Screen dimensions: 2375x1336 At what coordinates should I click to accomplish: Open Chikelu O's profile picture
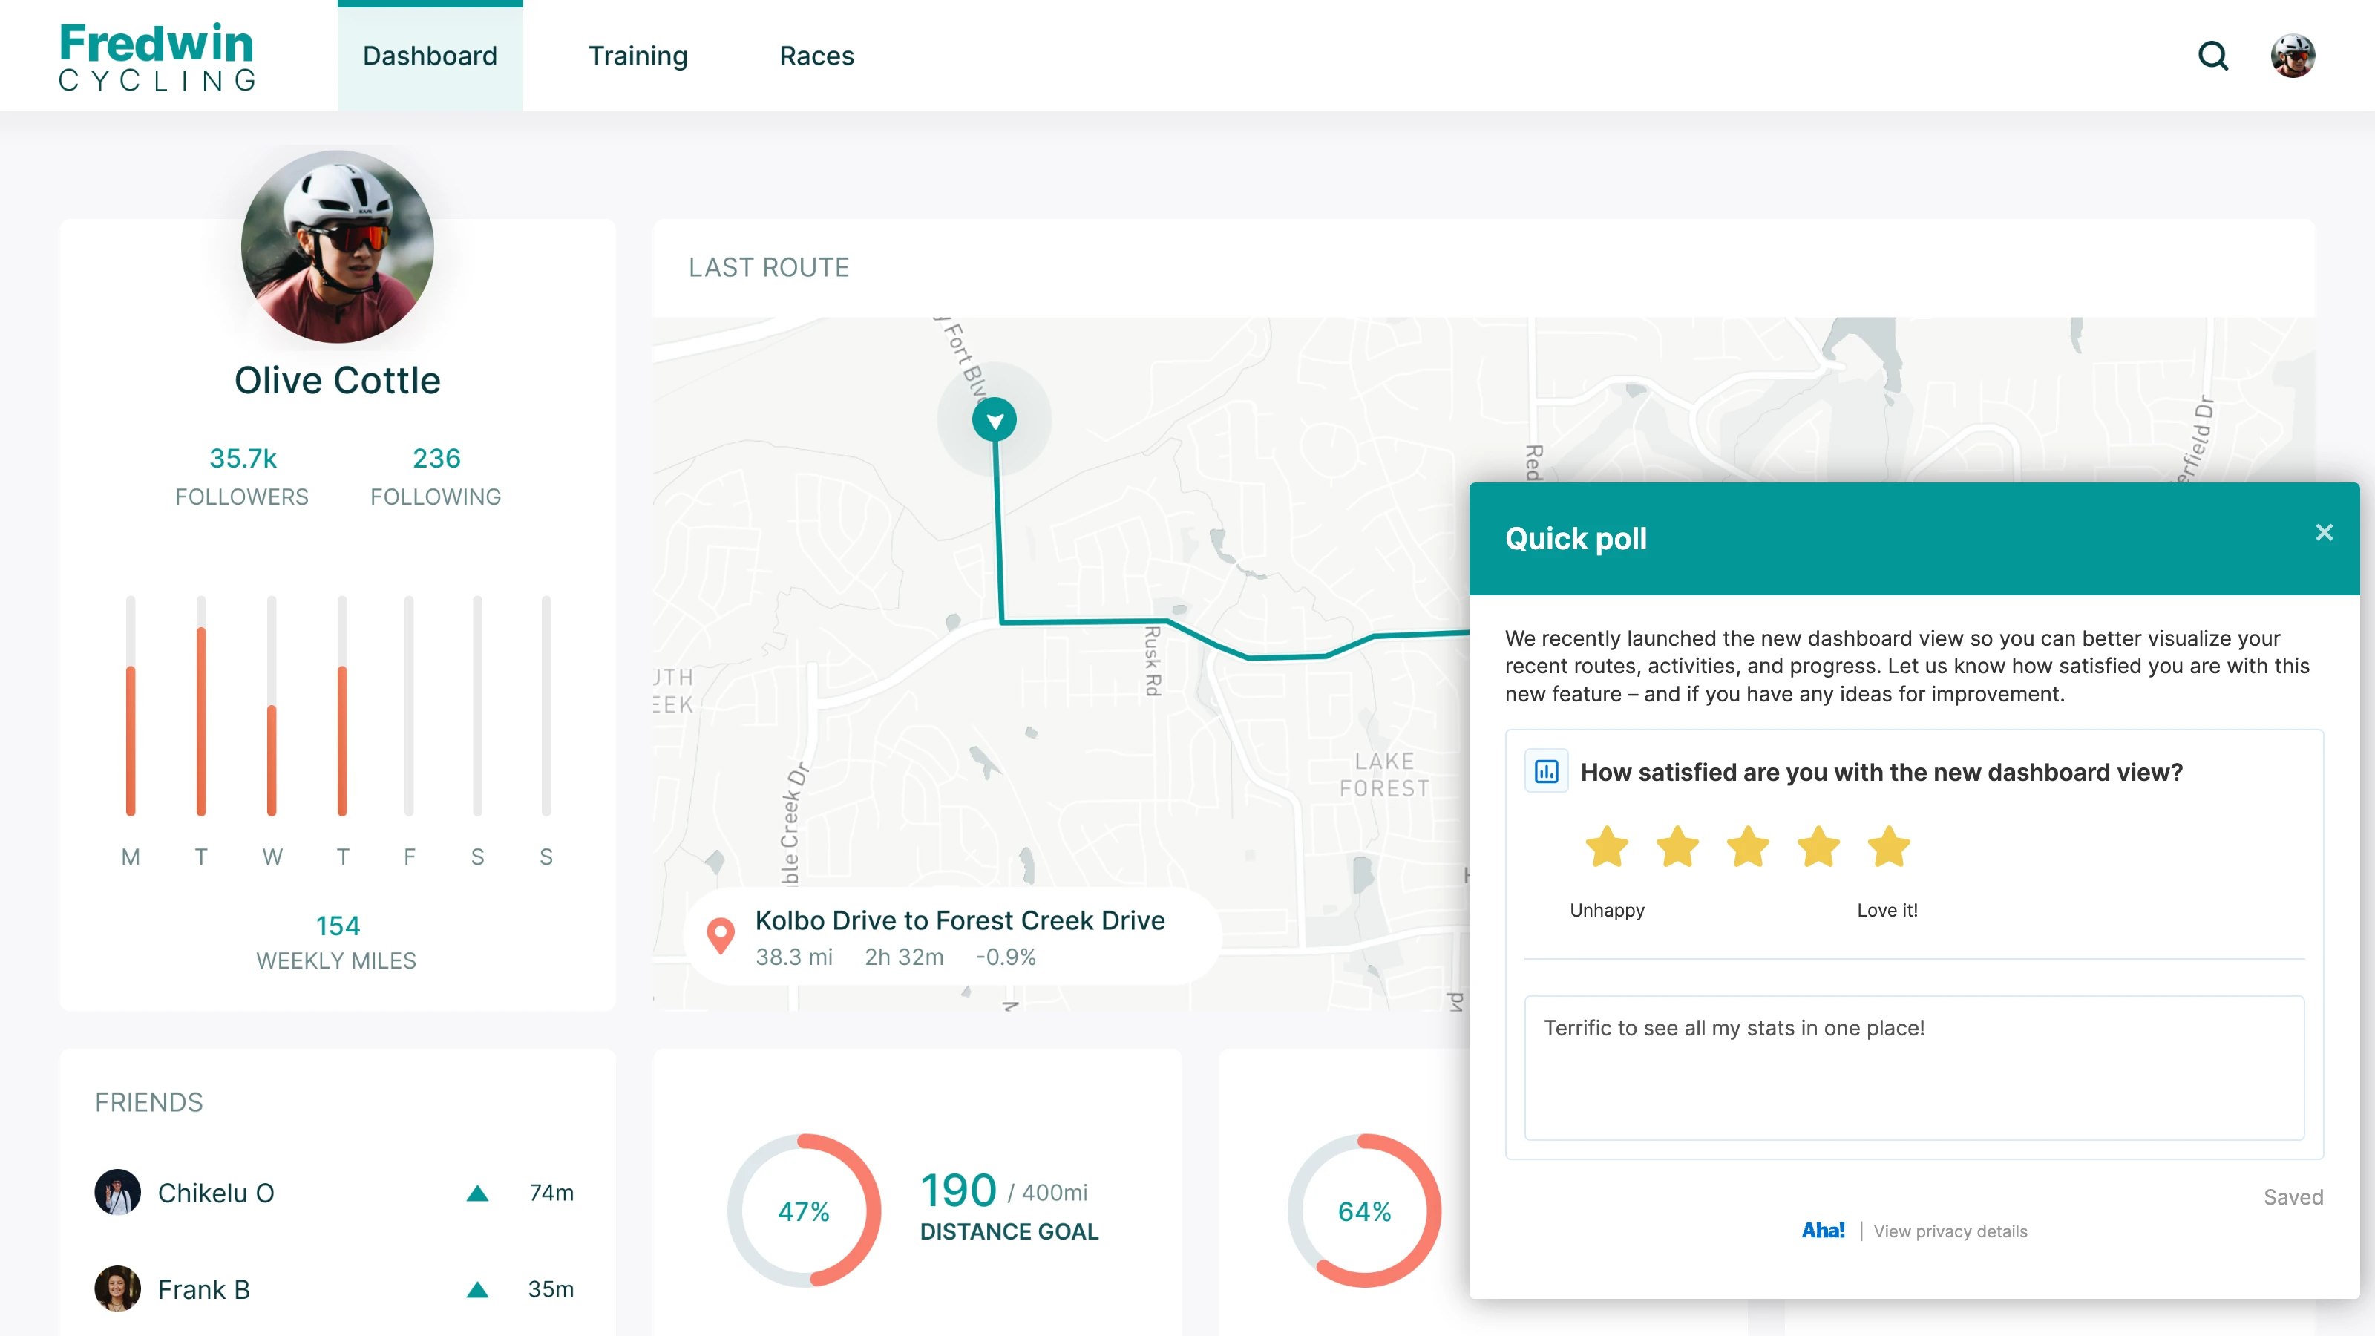coord(117,1192)
